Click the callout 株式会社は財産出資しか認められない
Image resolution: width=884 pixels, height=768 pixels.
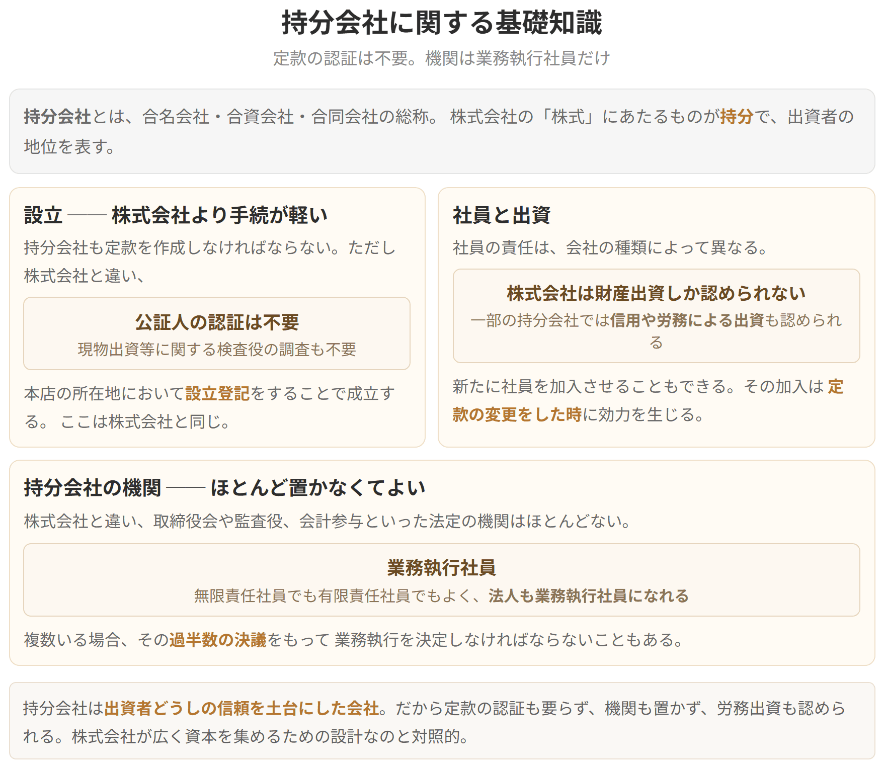[x=656, y=293]
